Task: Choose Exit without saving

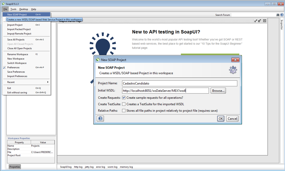Action: tap(27, 92)
